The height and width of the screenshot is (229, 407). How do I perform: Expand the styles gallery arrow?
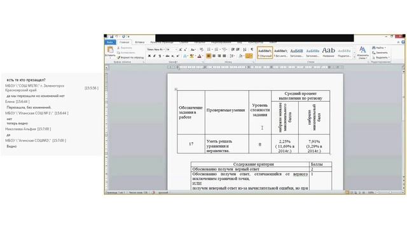click(354, 57)
